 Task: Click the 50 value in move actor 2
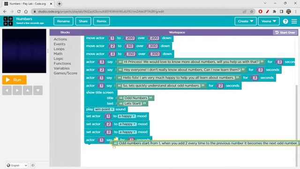[x=130, y=46]
